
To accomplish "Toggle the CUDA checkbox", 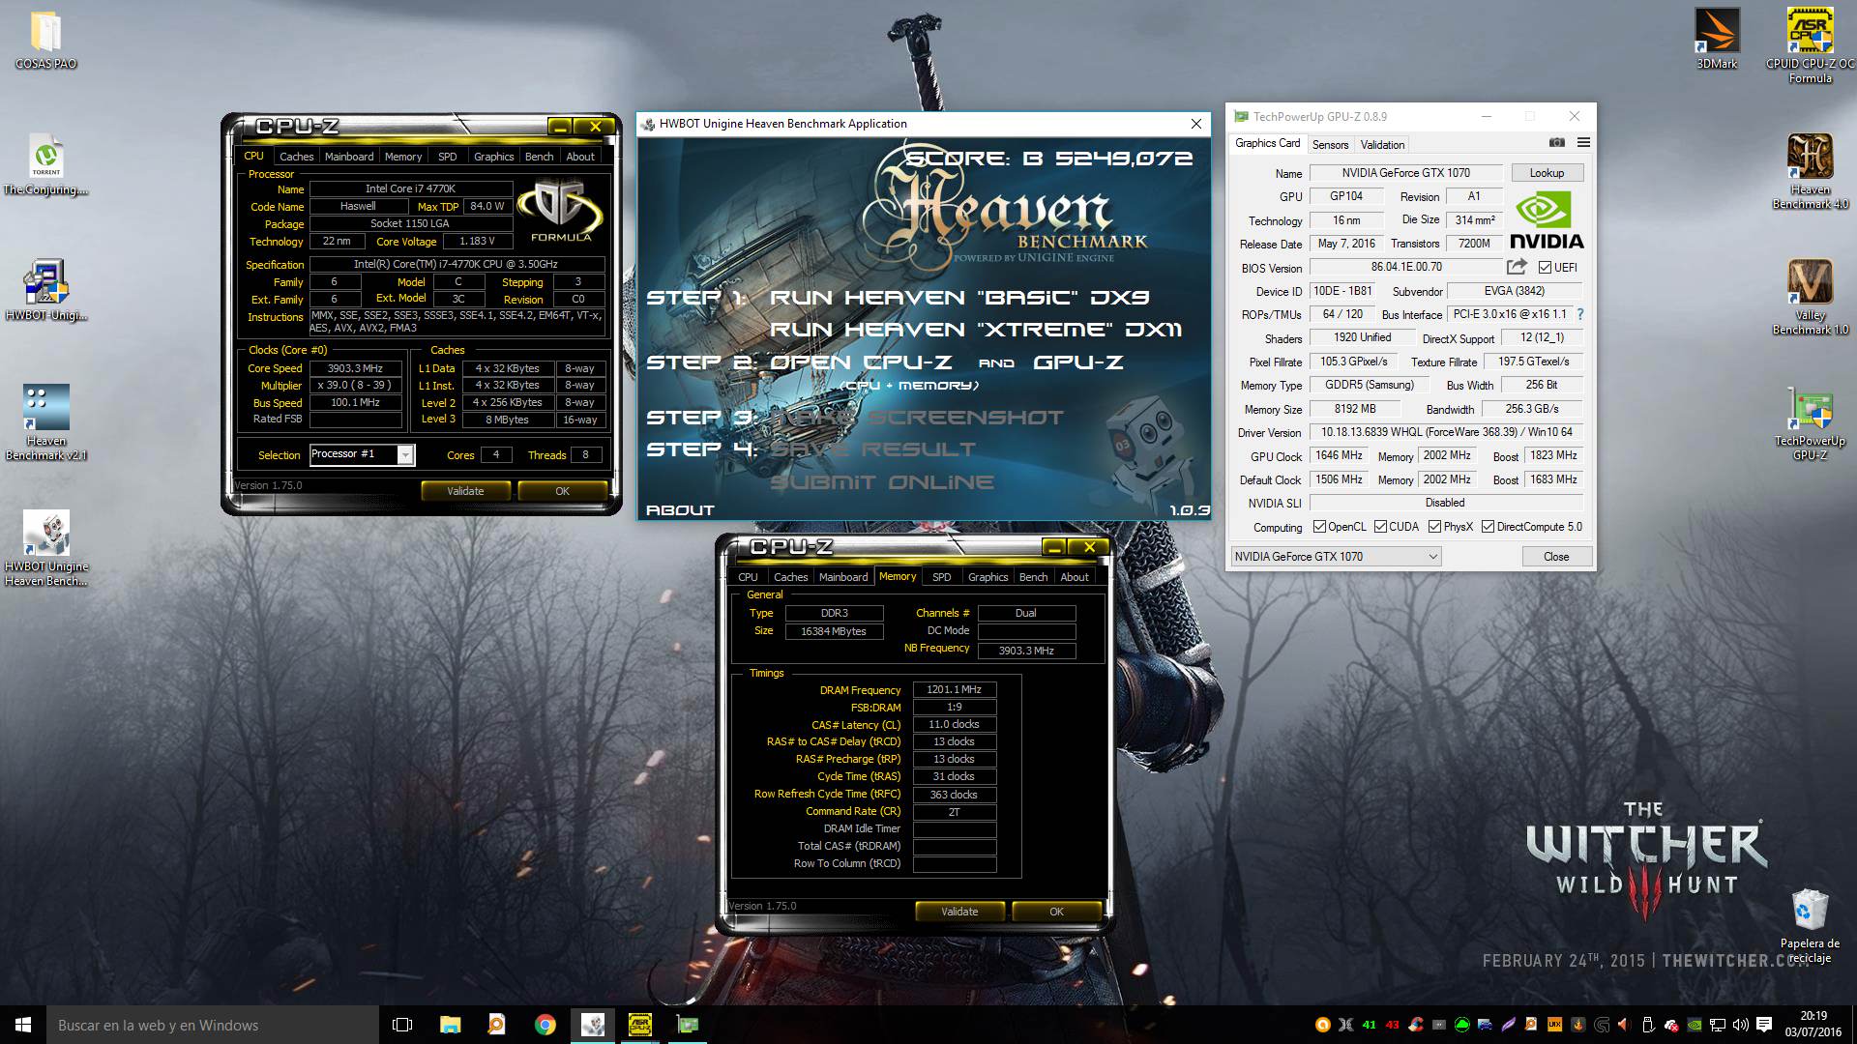I will coord(1380,527).
